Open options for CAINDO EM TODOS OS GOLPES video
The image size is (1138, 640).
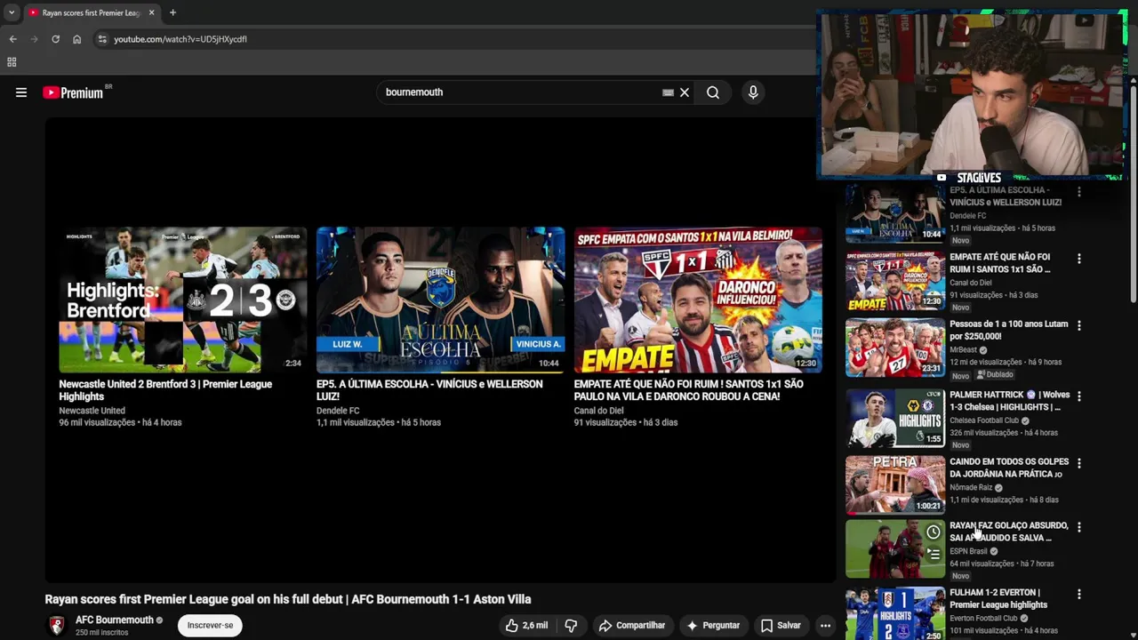pos(1079,463)
